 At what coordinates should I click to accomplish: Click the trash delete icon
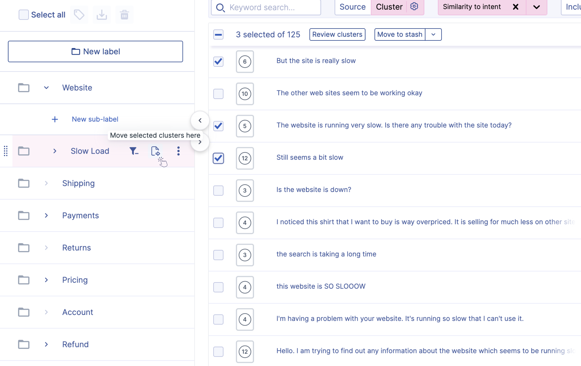(x=124, y=15)
